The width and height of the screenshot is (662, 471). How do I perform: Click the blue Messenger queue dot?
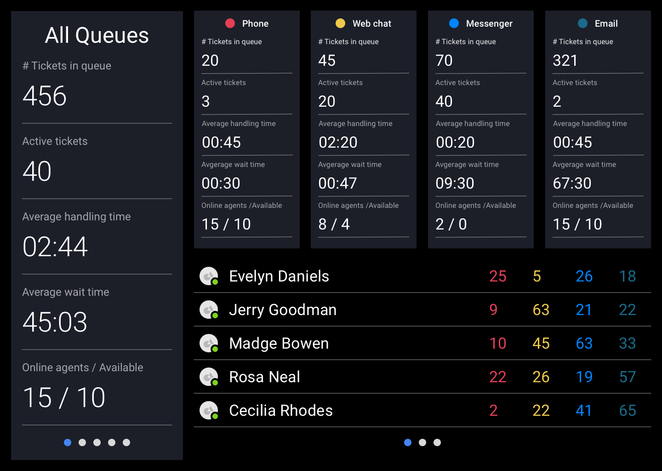(454, 23)
